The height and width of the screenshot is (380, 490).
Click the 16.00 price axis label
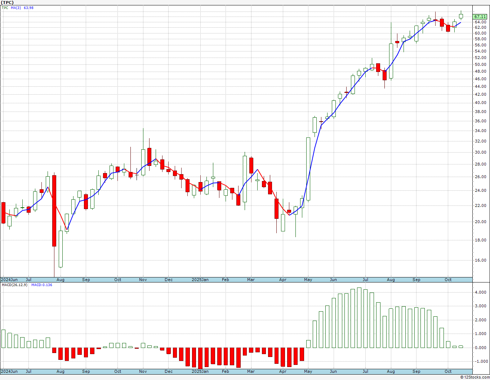pos(480,260)
